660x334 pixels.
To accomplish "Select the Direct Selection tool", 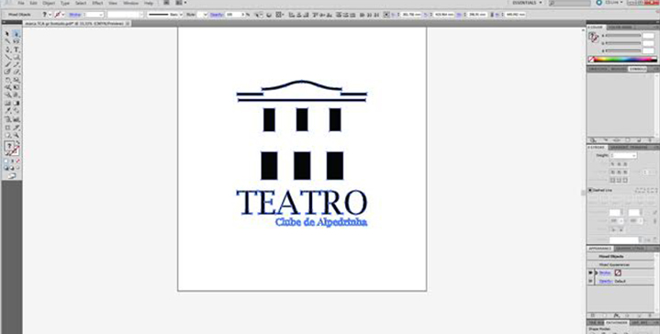I will click(17, 33).
